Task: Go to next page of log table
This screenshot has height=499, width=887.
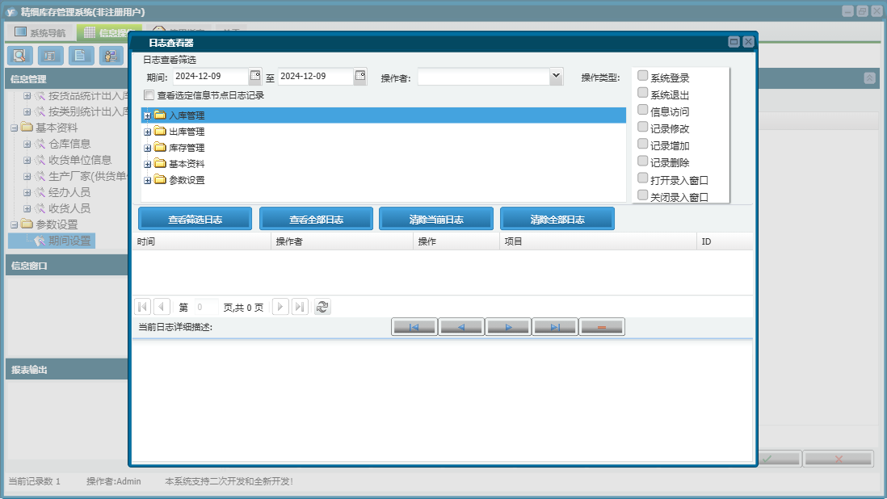Action: click(280, 307)
